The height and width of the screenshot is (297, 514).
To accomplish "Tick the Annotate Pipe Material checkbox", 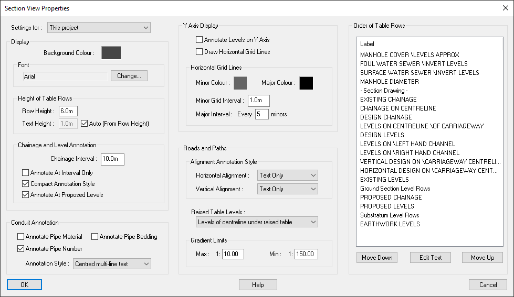I will [x=21, y=237].
